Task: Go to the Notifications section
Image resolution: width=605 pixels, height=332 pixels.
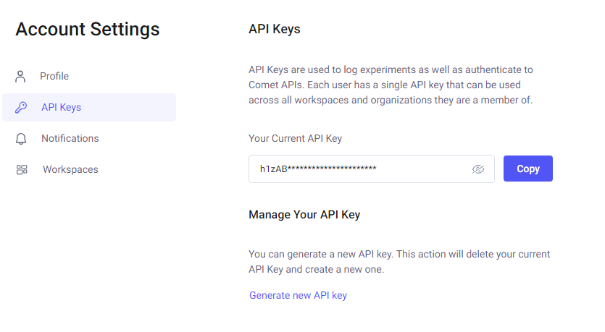Action: click(70, 138)
